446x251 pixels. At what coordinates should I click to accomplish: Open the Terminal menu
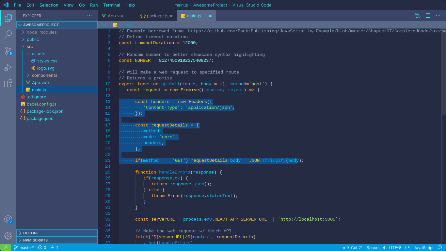tap(112, 5)
